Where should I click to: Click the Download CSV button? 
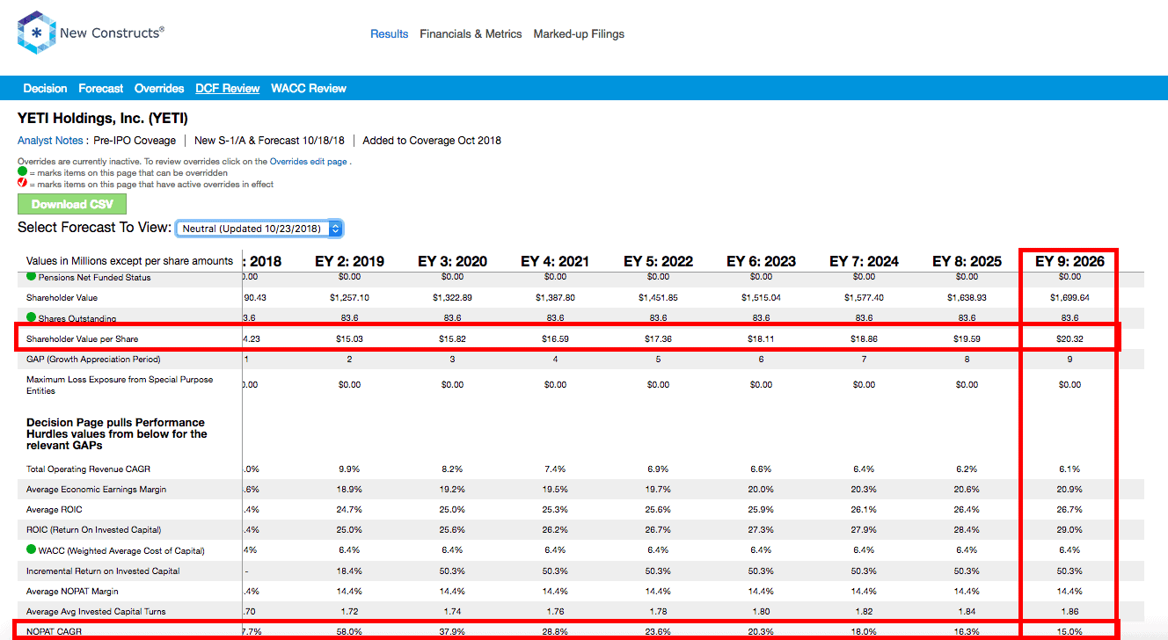(72, 204)
